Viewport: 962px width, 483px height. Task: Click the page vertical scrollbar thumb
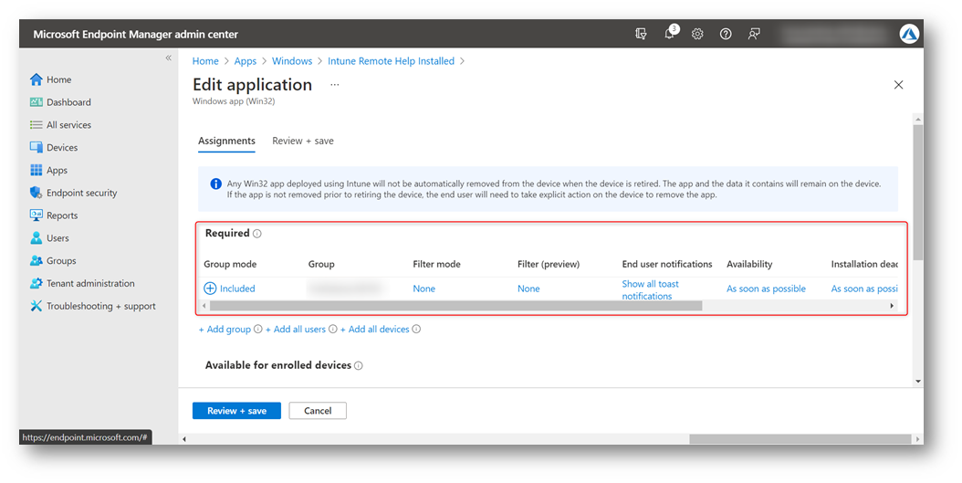point(918,192)
